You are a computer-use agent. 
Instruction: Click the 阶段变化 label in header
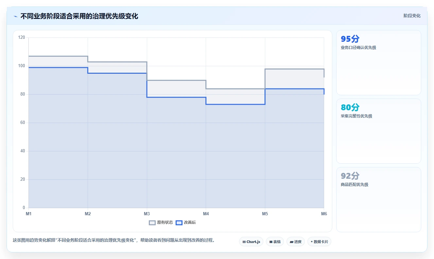coord(412,16)
